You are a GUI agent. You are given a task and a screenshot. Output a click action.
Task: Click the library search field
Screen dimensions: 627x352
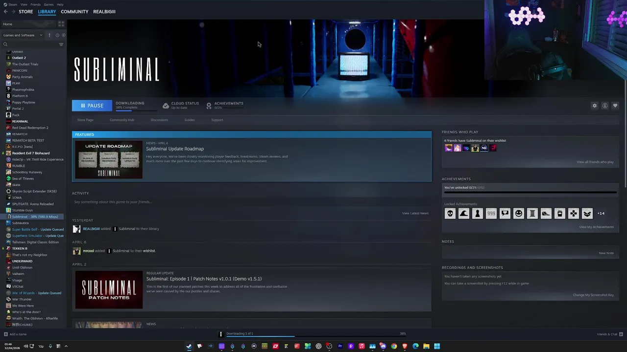[x=29, y=44]
